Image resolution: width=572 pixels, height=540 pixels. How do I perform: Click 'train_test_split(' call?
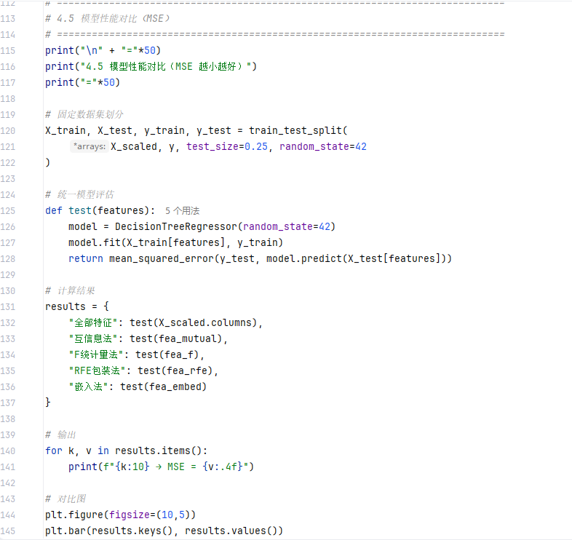click(x=298, y=130)
